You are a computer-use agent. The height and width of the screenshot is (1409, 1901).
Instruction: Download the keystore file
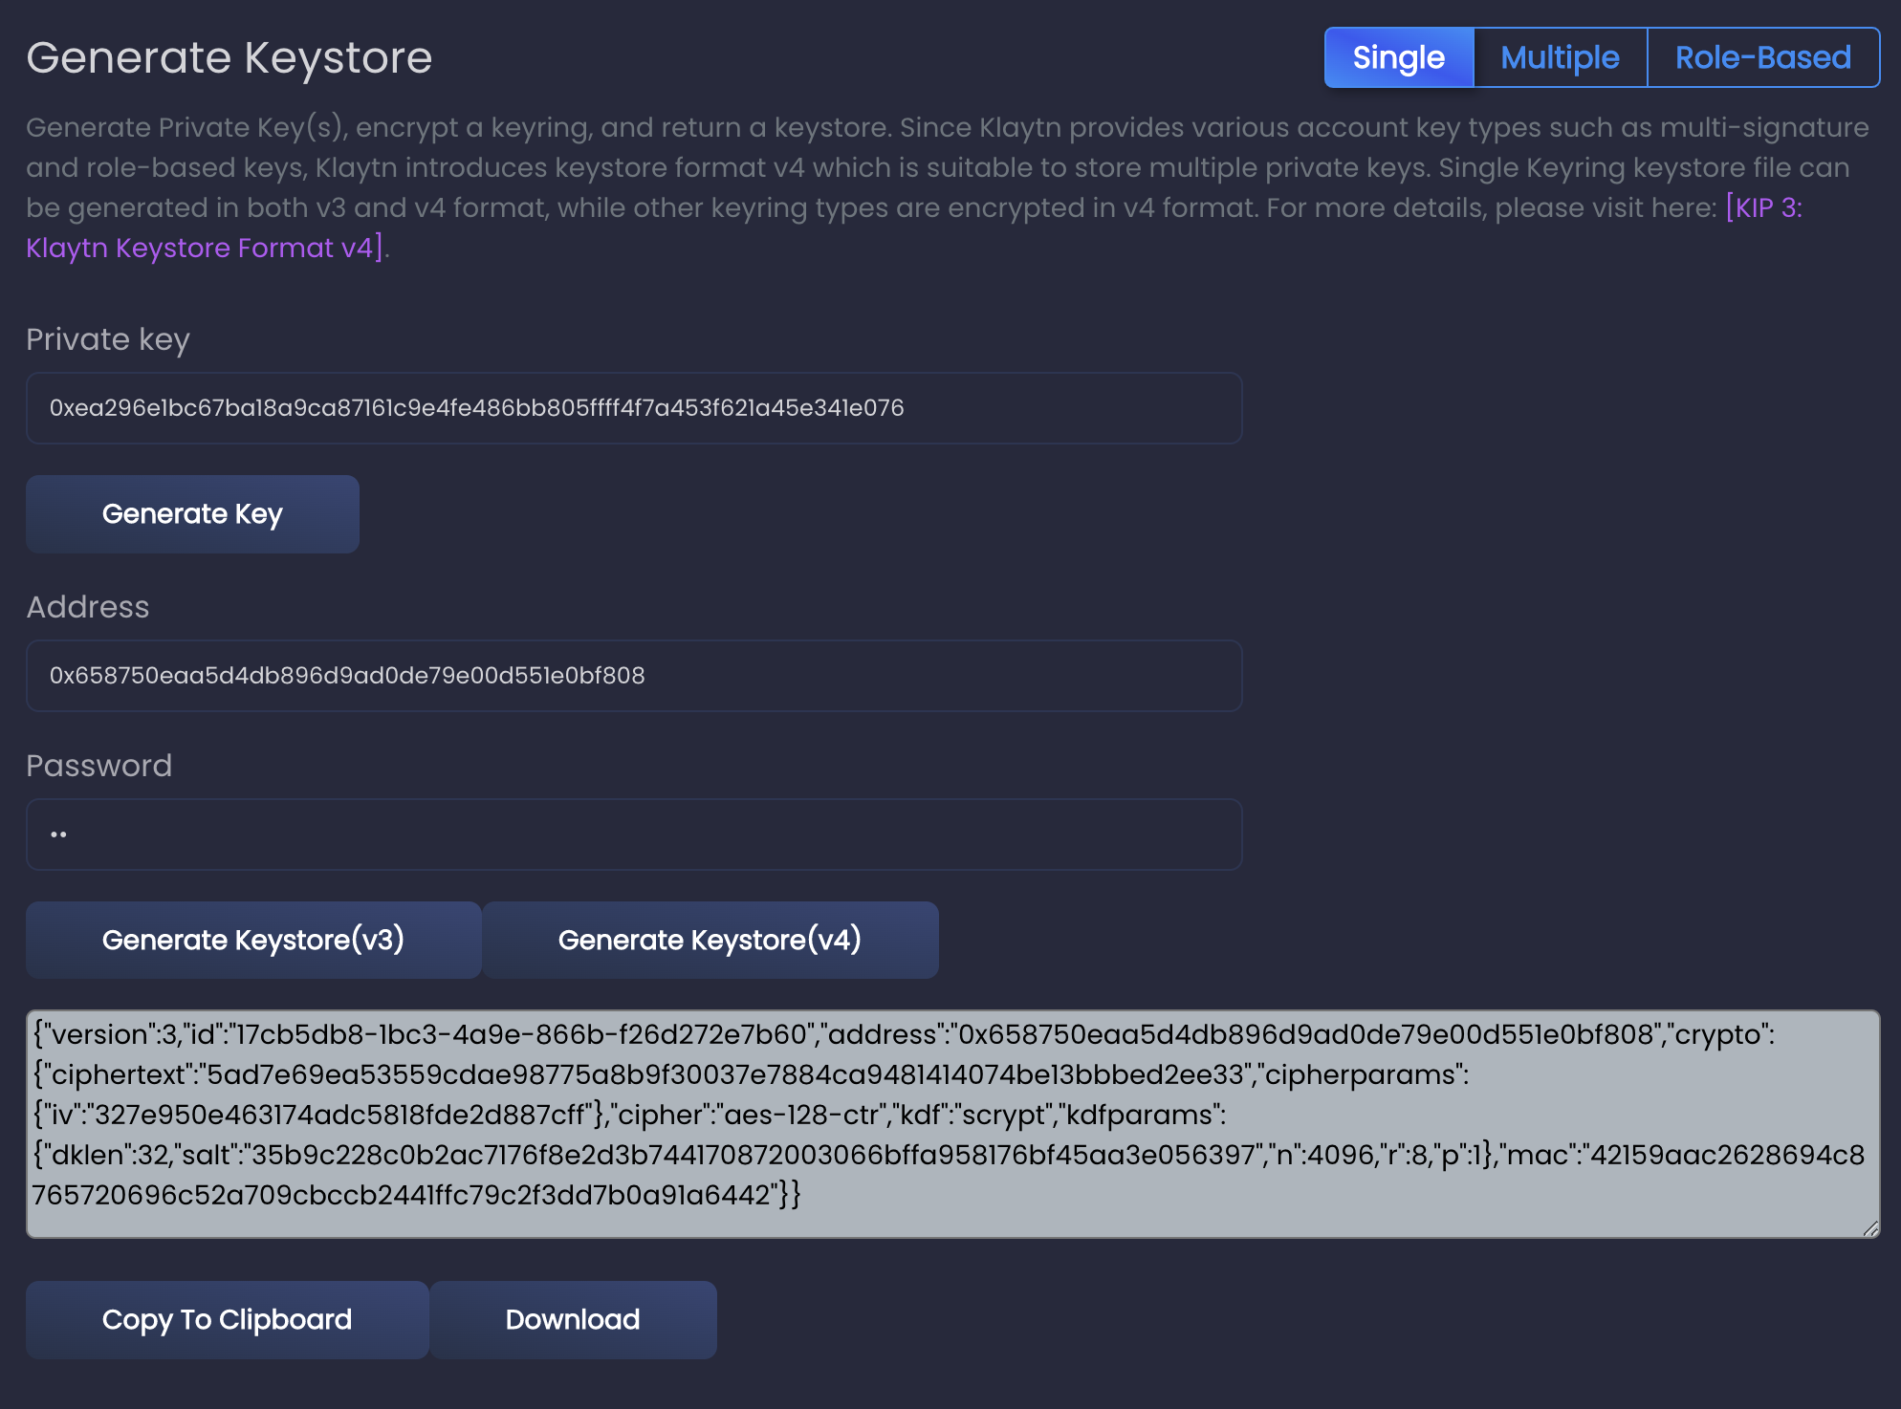(572, 1319)
